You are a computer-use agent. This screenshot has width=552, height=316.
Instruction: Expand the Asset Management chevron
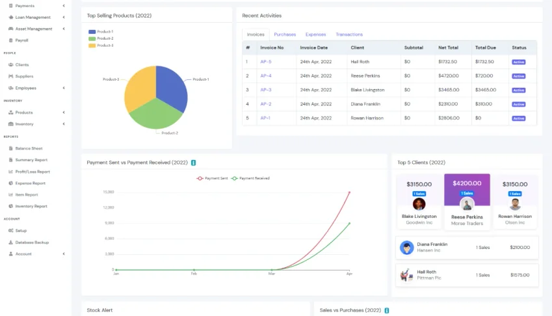[64, 29]
